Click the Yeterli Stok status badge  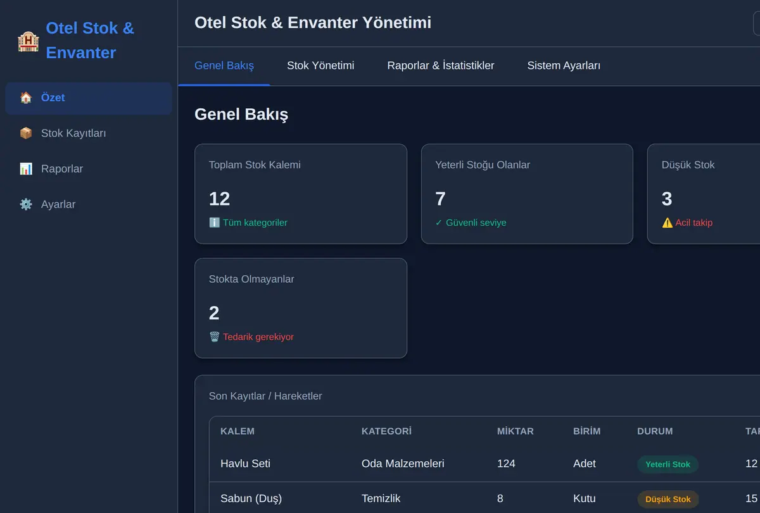tap(668, 464)
